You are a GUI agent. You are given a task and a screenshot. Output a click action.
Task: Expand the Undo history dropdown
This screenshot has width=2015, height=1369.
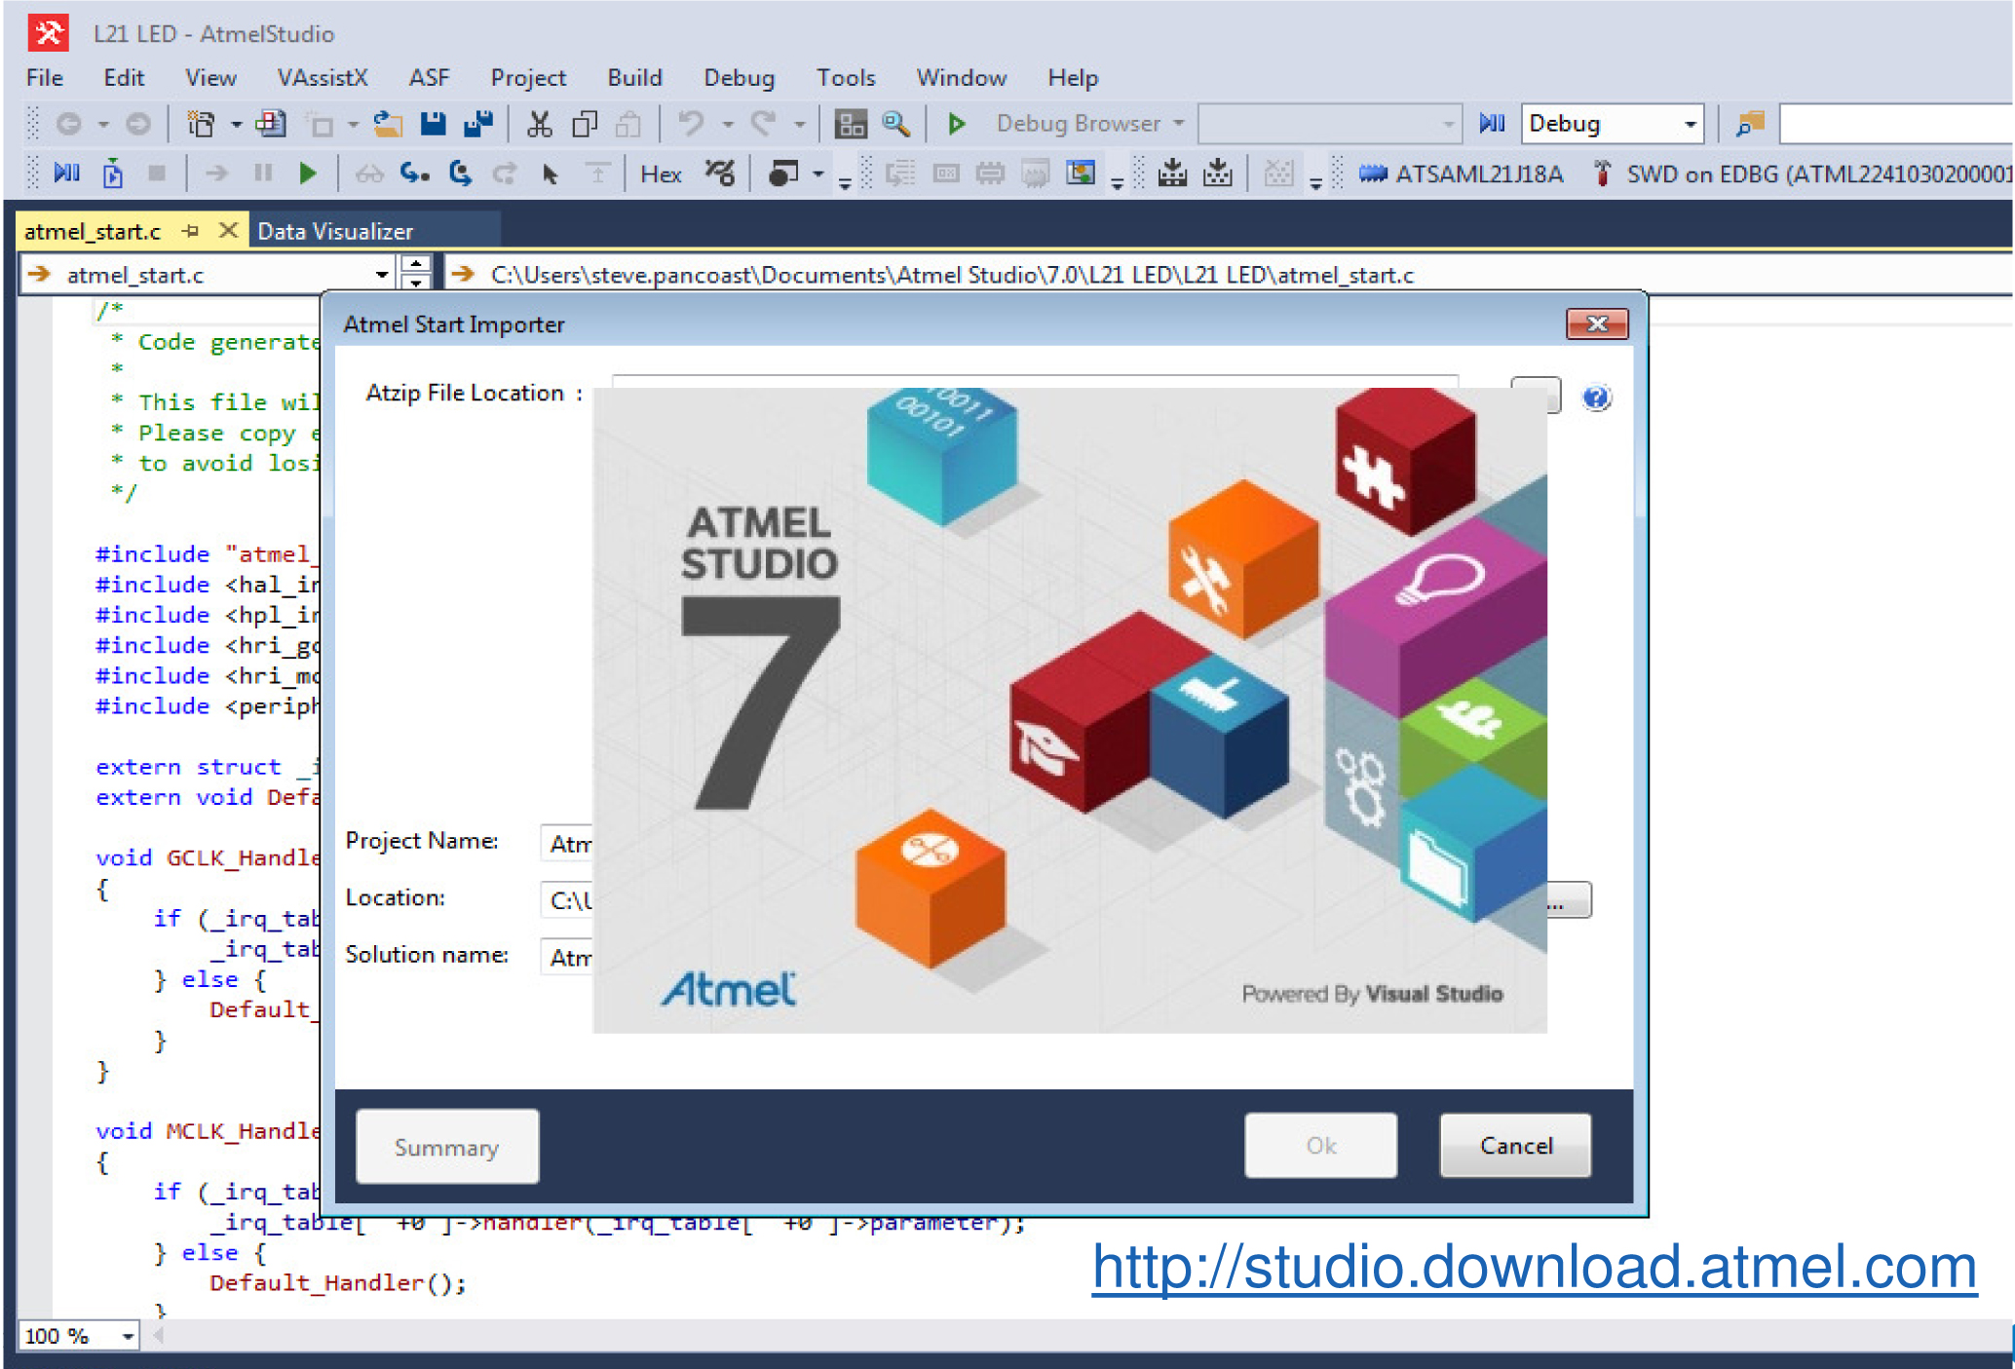(x=727, y=125)
